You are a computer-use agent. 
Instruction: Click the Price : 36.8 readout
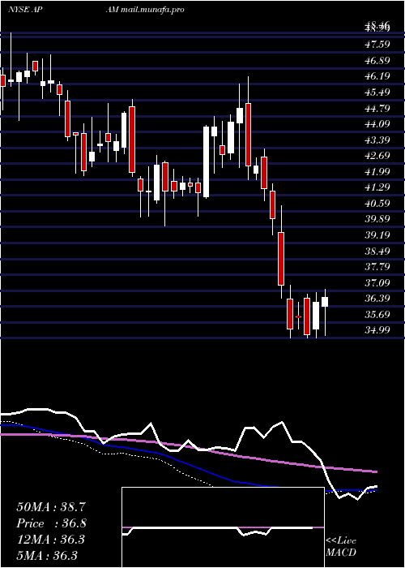tap(51, 523)
